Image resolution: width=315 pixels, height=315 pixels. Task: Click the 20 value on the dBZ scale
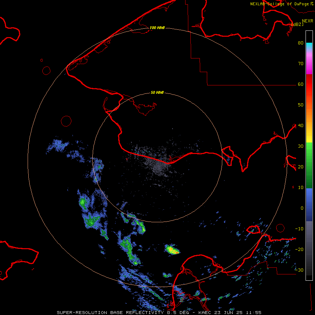[301, 167]
